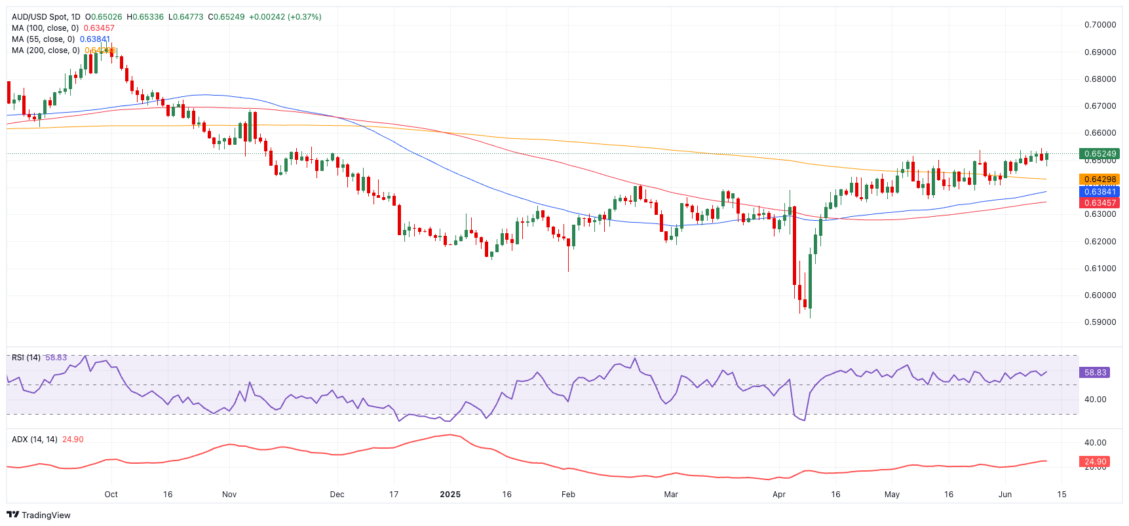Click the AUD/USD Spot, 1D chart title
The height and width of the screenshot is (526, 1129).
coord(46,17)
